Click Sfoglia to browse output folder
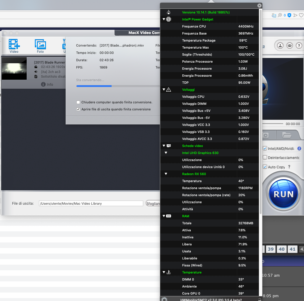This screenshot has width=304, height=301. click(x=153, y=203)
